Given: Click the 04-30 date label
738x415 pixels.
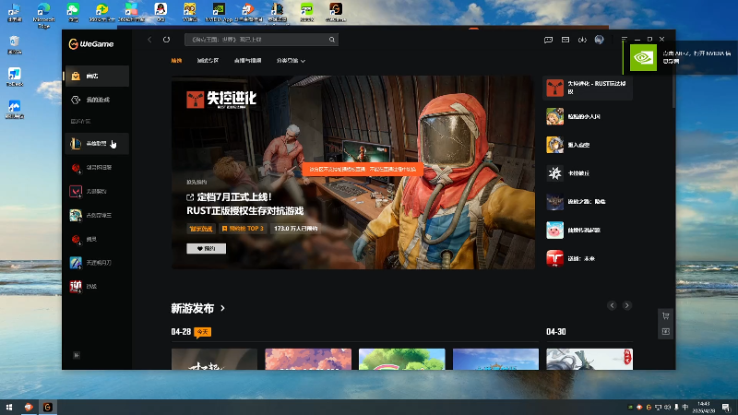Looking at the screenshot, I should coord(556,332).
